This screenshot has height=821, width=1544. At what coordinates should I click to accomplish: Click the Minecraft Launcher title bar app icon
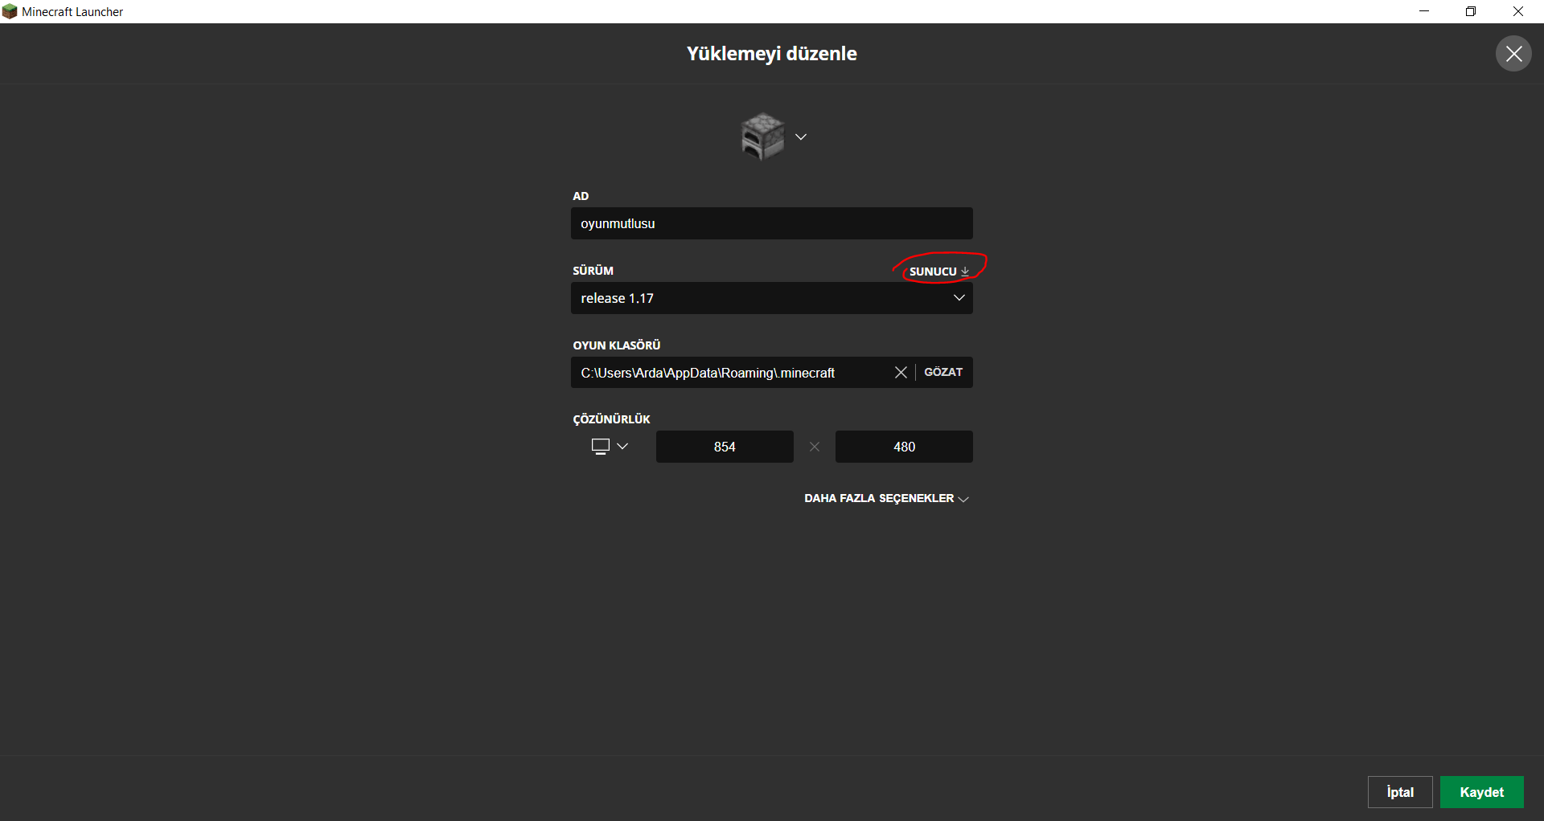coord(10,11)
